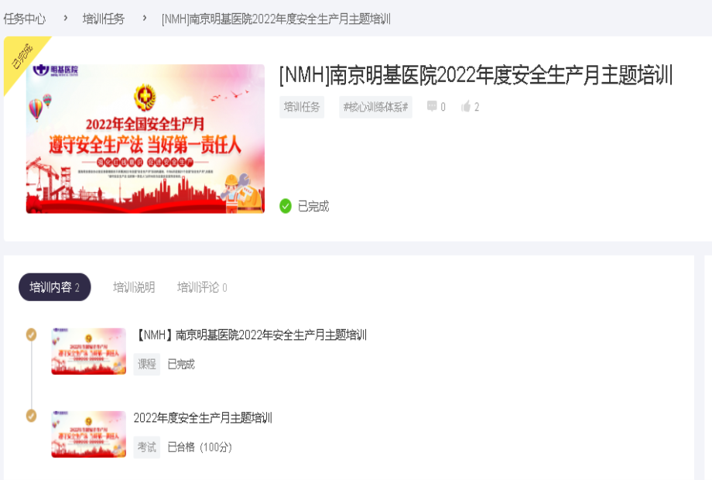Open 【NMH】南京明基医院2022年安全生产月主题培训 course title

(250, 335)
